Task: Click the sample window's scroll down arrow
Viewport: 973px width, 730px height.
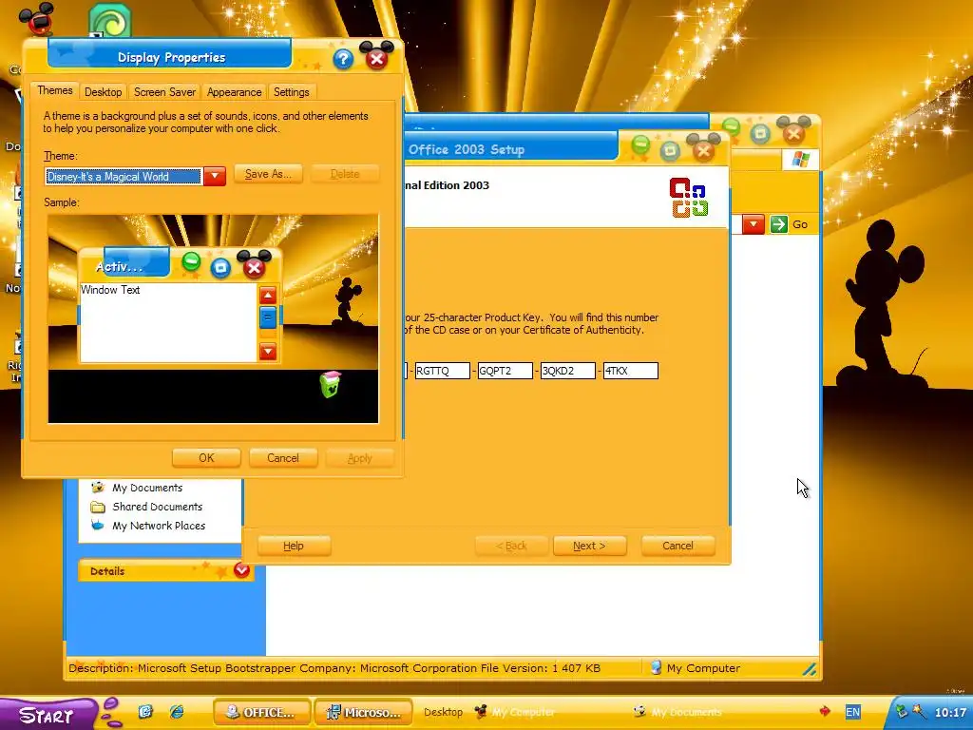Action: [x=267, y=352]
